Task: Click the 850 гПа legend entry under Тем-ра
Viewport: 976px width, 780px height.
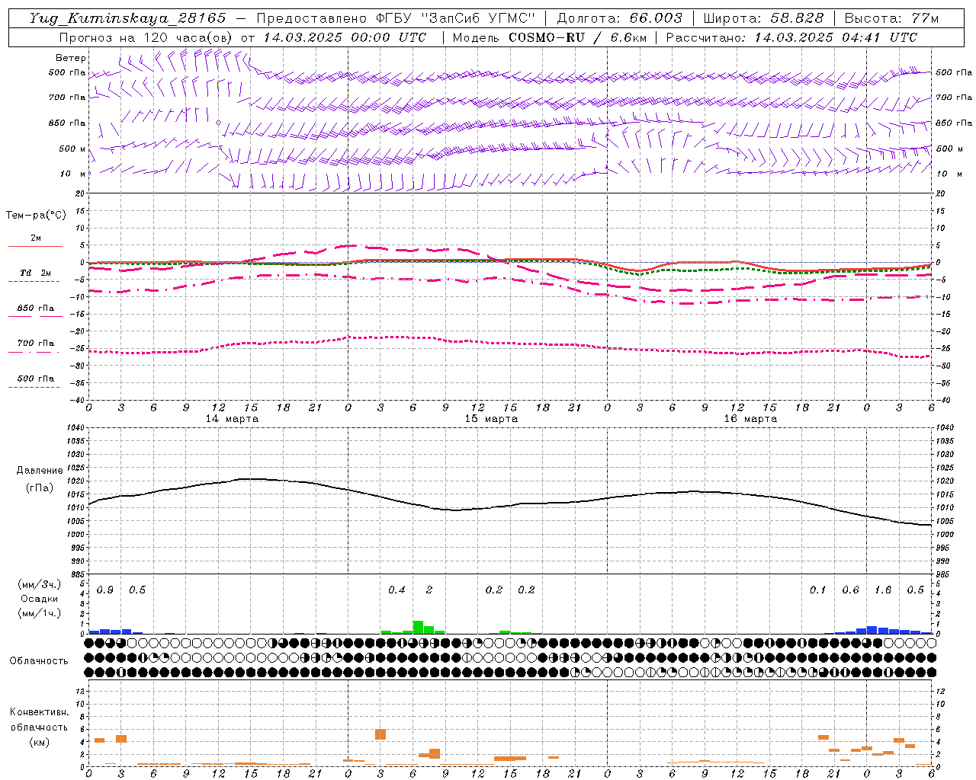Action: pos(36,308)
